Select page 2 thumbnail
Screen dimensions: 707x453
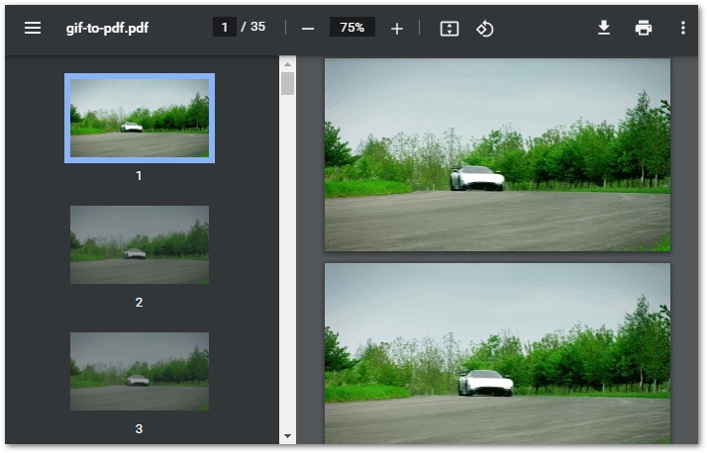point(139,244)
